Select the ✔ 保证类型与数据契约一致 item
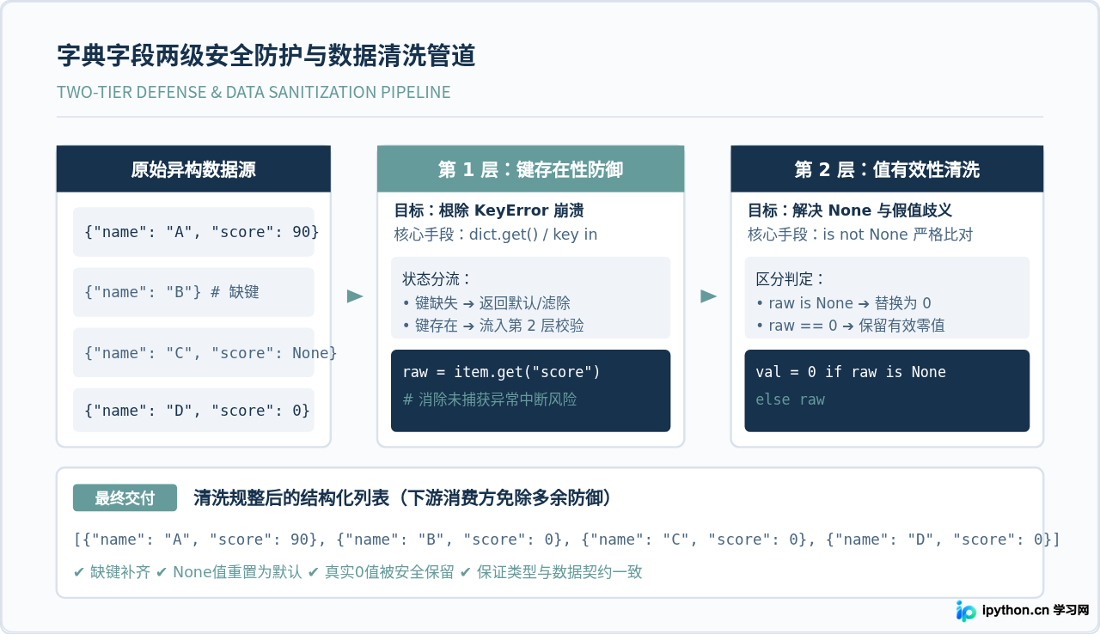 click(x=551, y=572)
